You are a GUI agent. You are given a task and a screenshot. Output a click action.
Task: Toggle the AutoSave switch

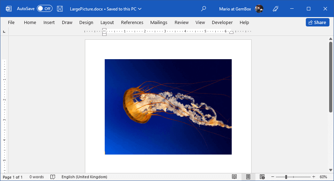(45, 9)
